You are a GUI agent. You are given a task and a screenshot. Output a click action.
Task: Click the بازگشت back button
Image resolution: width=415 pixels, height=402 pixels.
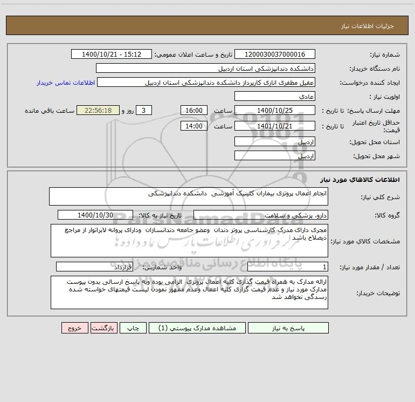coord(103,328)
